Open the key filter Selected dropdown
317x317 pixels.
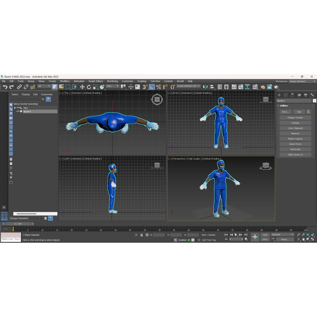(x=282, y=235)
